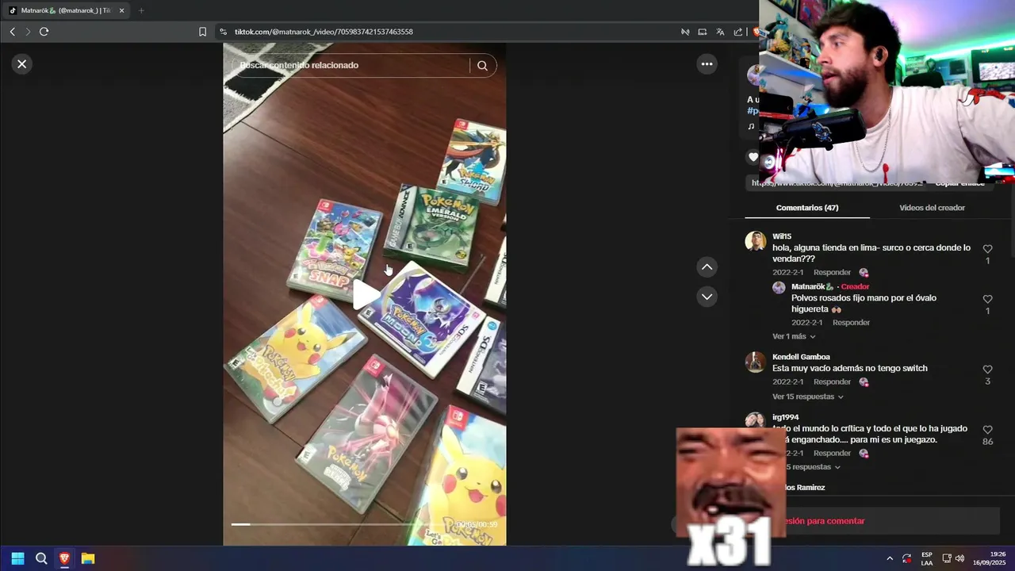Screen dimensions: 1015x571
Task: Open a new browser tab
Action: click(141, 10)
